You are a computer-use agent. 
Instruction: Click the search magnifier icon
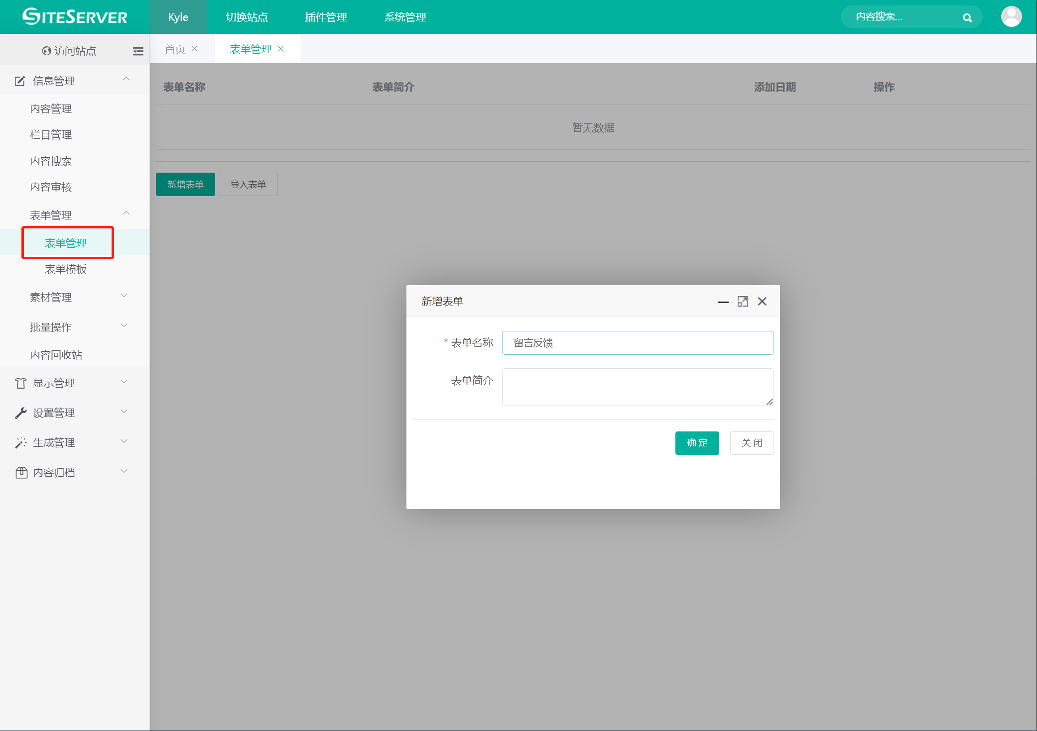(967, 17)
